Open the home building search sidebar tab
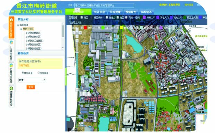This screenshot has width=215, height=133. pyautogui.click(x=11, y=27)
